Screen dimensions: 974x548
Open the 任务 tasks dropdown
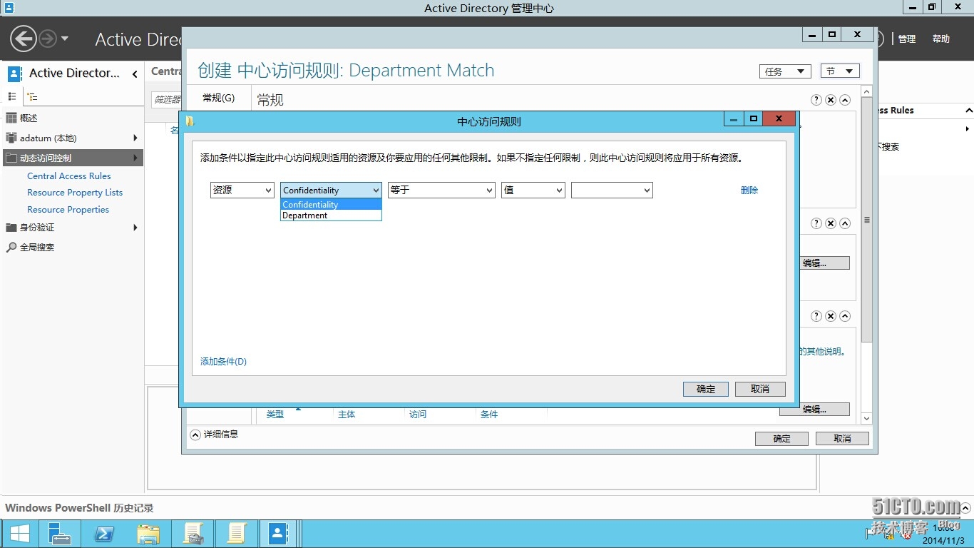(784, 71)
